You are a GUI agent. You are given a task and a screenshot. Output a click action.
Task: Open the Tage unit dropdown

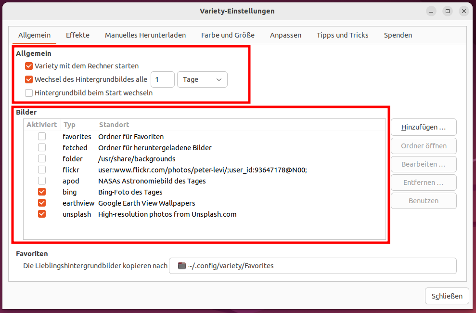coord(202,79)
